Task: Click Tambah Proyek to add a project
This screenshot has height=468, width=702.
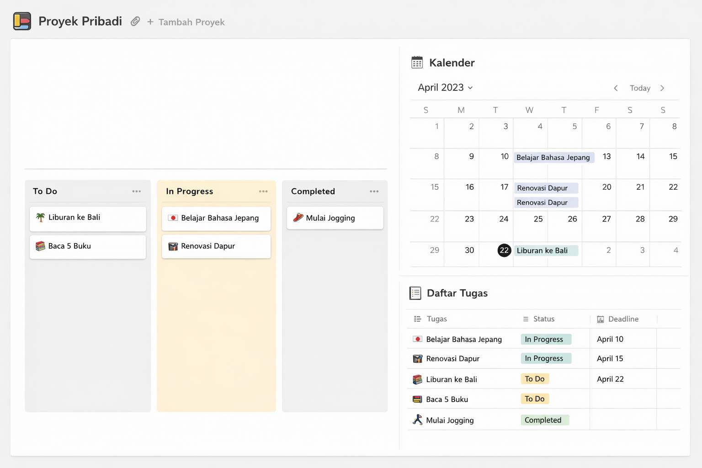Action: (186, 22)
